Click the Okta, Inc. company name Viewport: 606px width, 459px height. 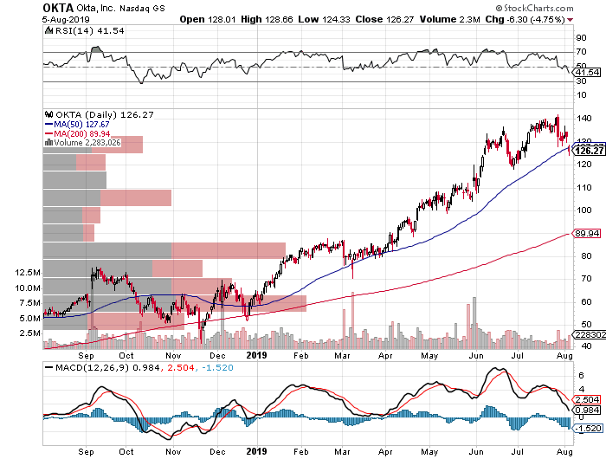[95, 8]
